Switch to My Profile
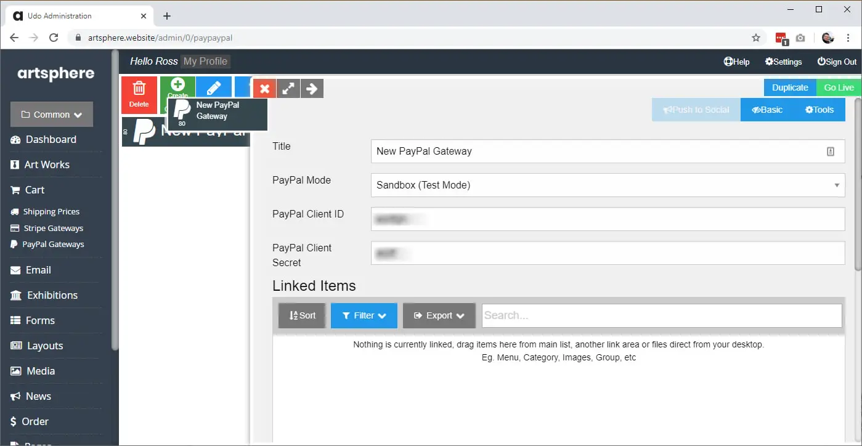The height and width of the screenshot is (446, 862). pos(205,61)
